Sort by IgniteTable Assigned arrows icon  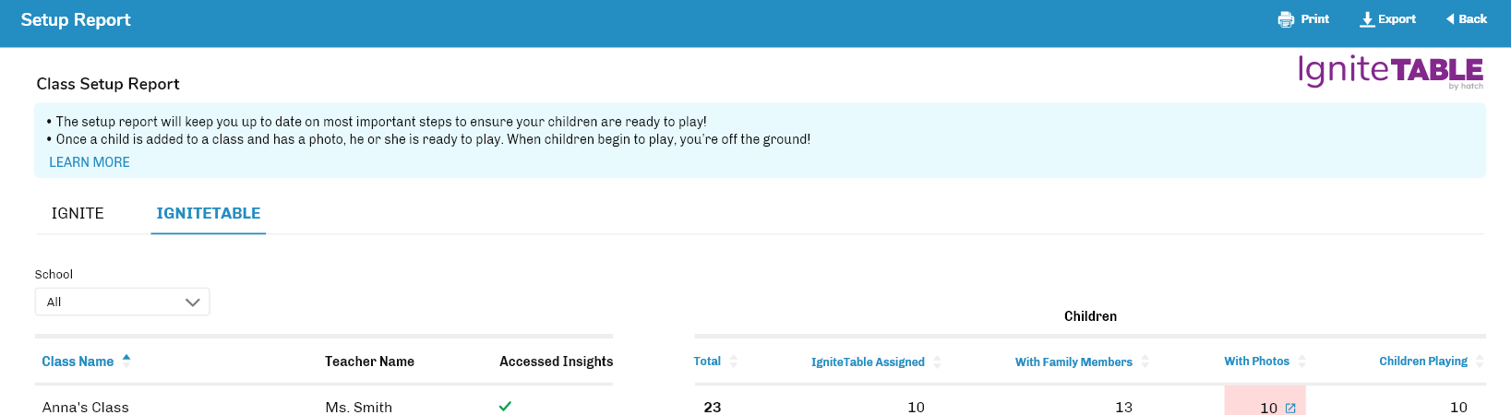click(937, 362)
